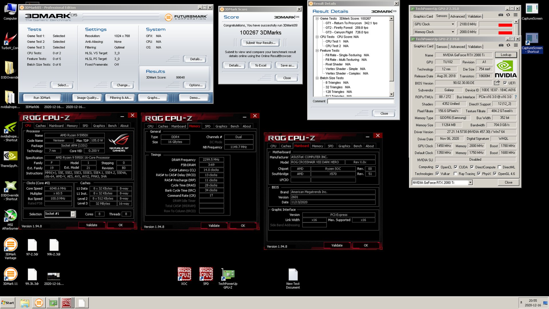Open the XOC CPU-Z desktop icon
Image resolution: width=549 pixels, height=309 pixels.
[x=184, y=276]
